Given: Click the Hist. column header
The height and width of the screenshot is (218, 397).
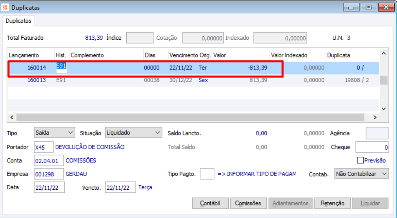Looking at the screenshot, I should pos(61,55).
